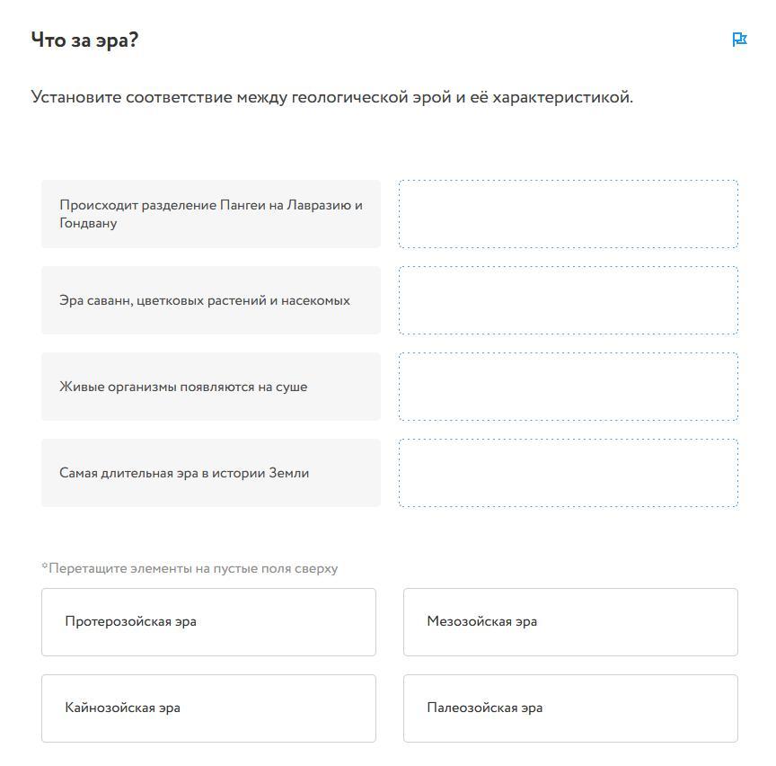
Task: Click the word Земли in the last statement
Action: (289, 473)
